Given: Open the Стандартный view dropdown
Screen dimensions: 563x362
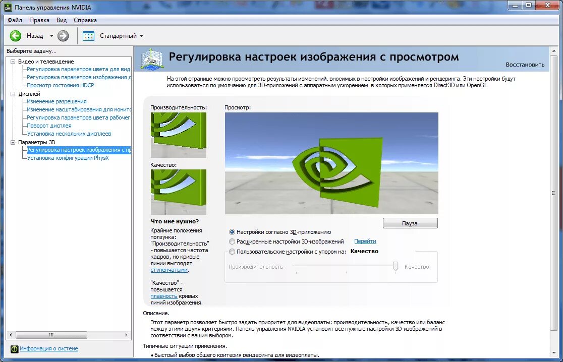Looking at the screenshot, I should (141, 35).
